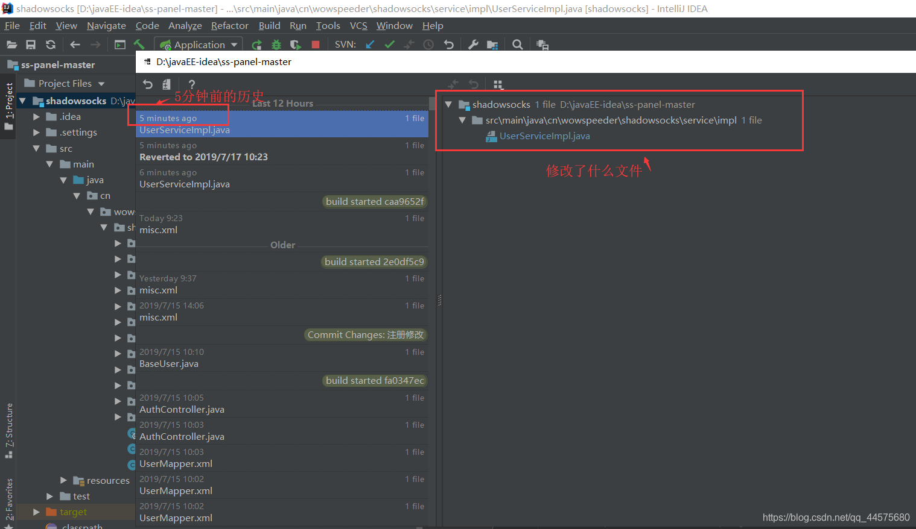The height and width of the screenshot is (529, 916).
Task: Click the splitter handle between history panes
Action: click(439, 300)
